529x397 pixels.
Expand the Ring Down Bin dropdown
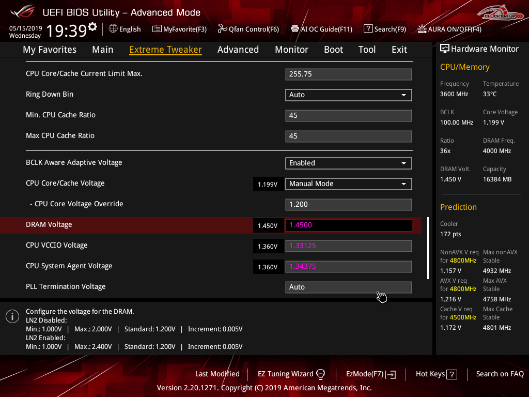[x=348, y=95]
